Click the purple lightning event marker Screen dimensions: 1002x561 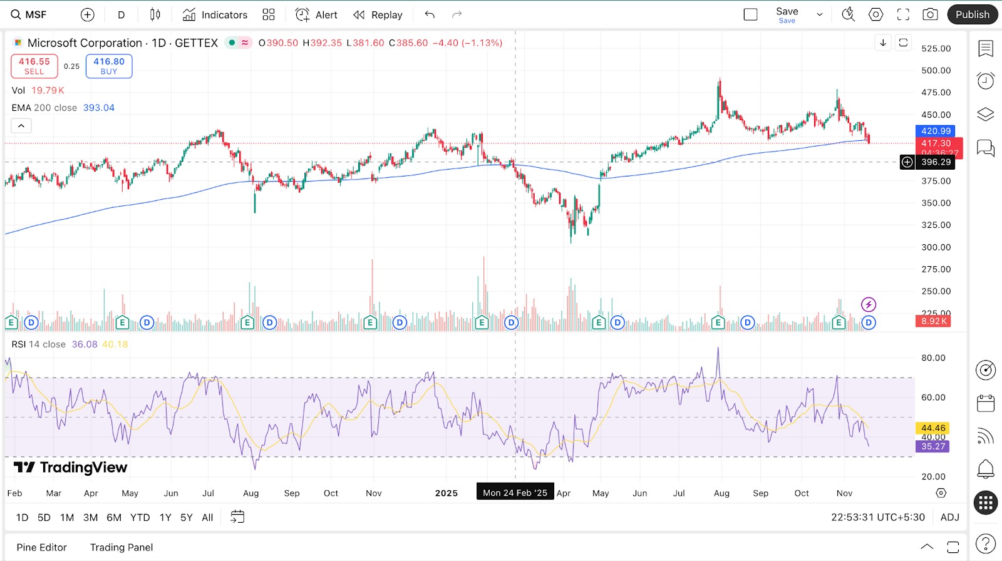(x=869, y=305)
